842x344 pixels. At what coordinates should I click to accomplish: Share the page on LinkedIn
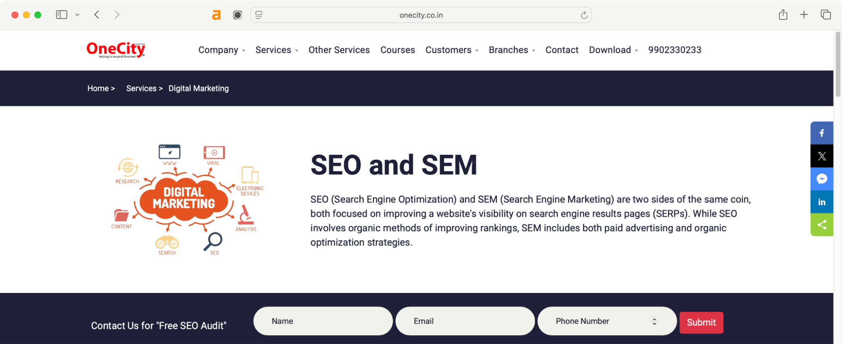821,202
